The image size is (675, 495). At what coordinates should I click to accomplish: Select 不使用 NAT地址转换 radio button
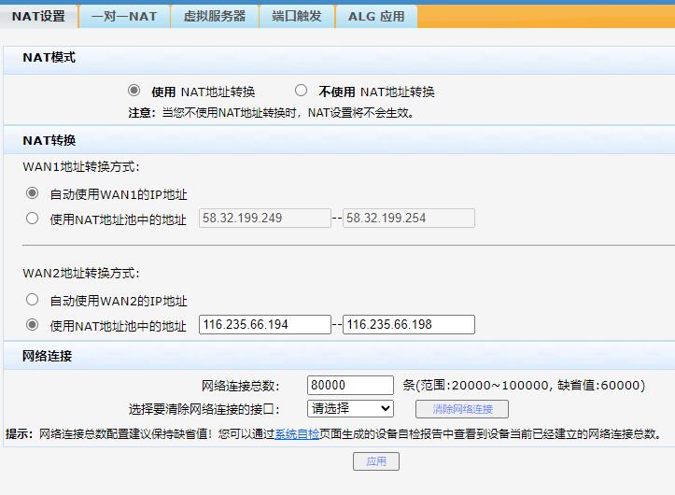[x=301, y=91]
